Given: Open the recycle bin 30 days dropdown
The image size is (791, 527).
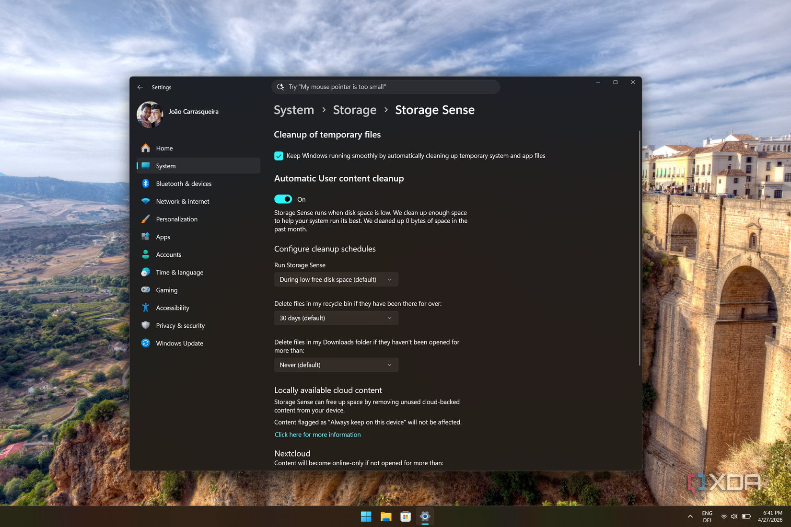Looking at the screenshot, I should tap(336, 318).
